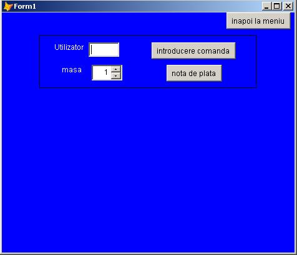Click the empty blue form area below panel

(148, 166)
